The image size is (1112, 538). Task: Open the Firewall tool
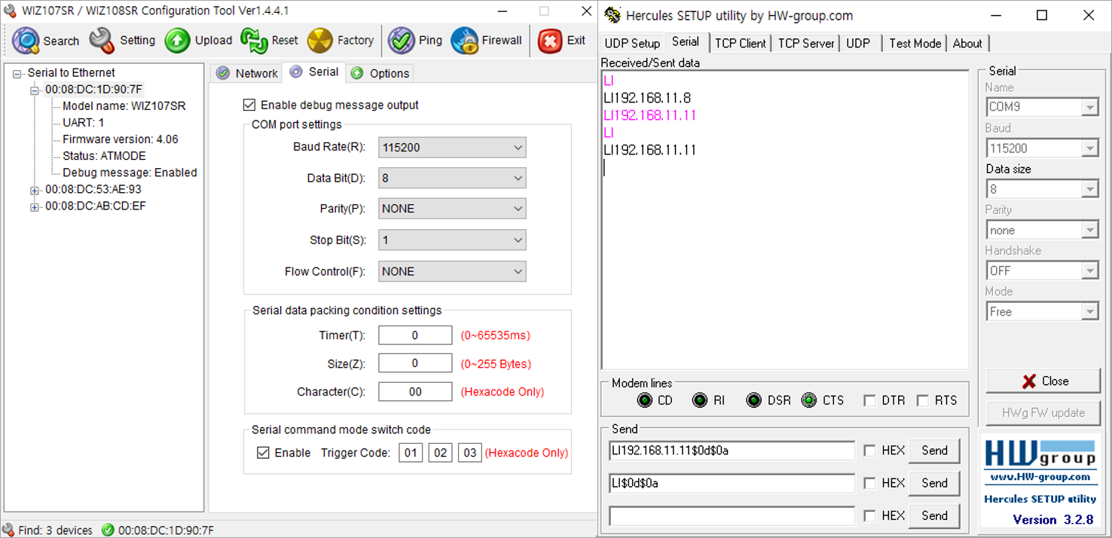tap(464, 41)
